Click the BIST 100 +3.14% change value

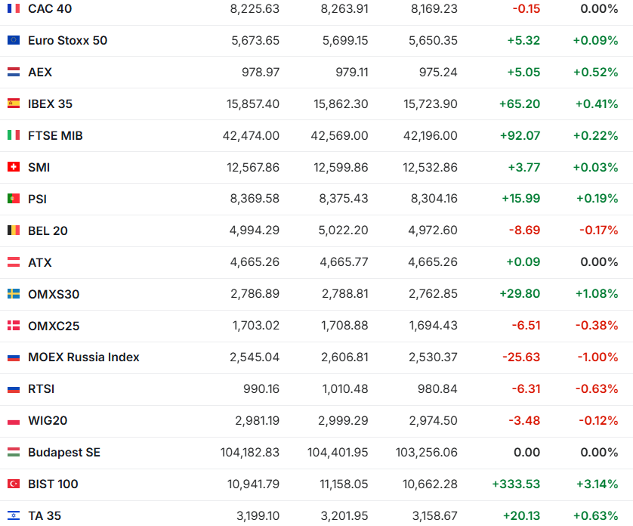(595, 484)
